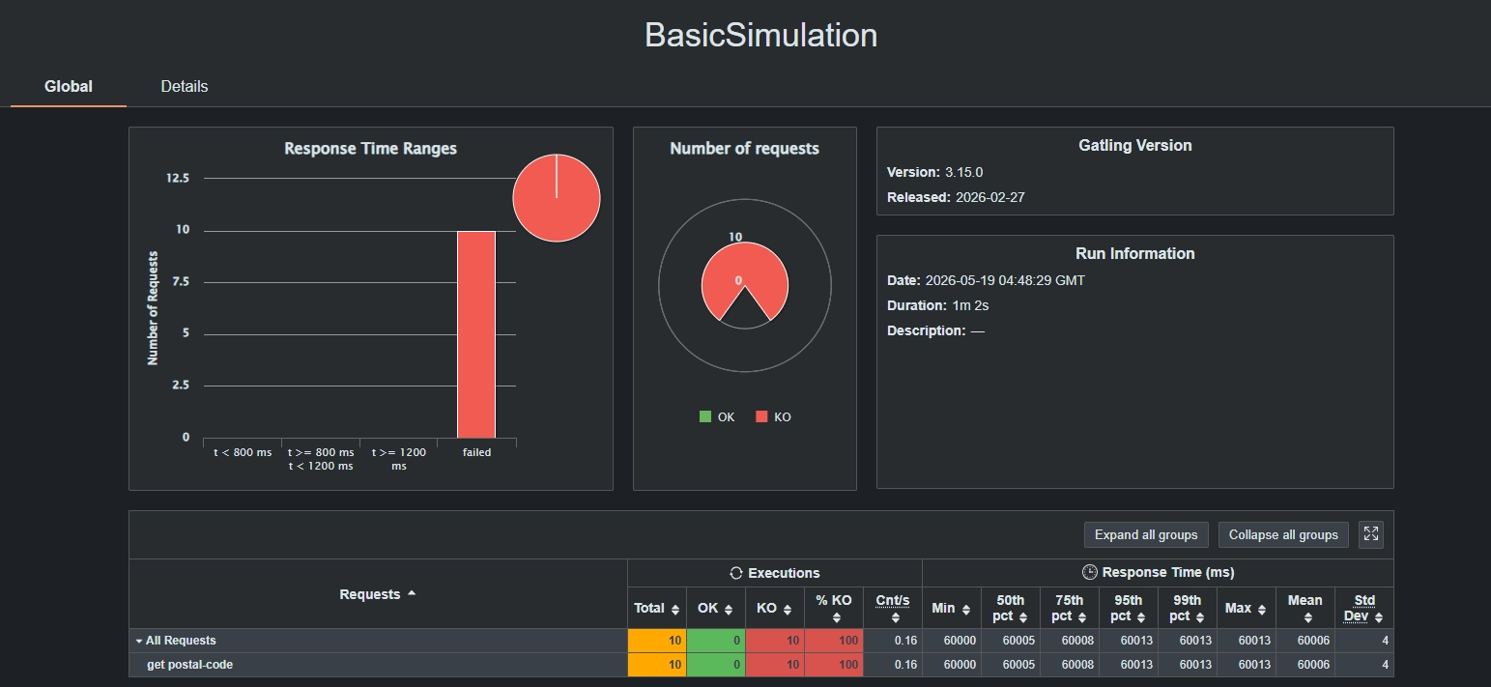
Task: Click the Expand all groups button
Action: pyautogui.click(x=1146, y=534)
